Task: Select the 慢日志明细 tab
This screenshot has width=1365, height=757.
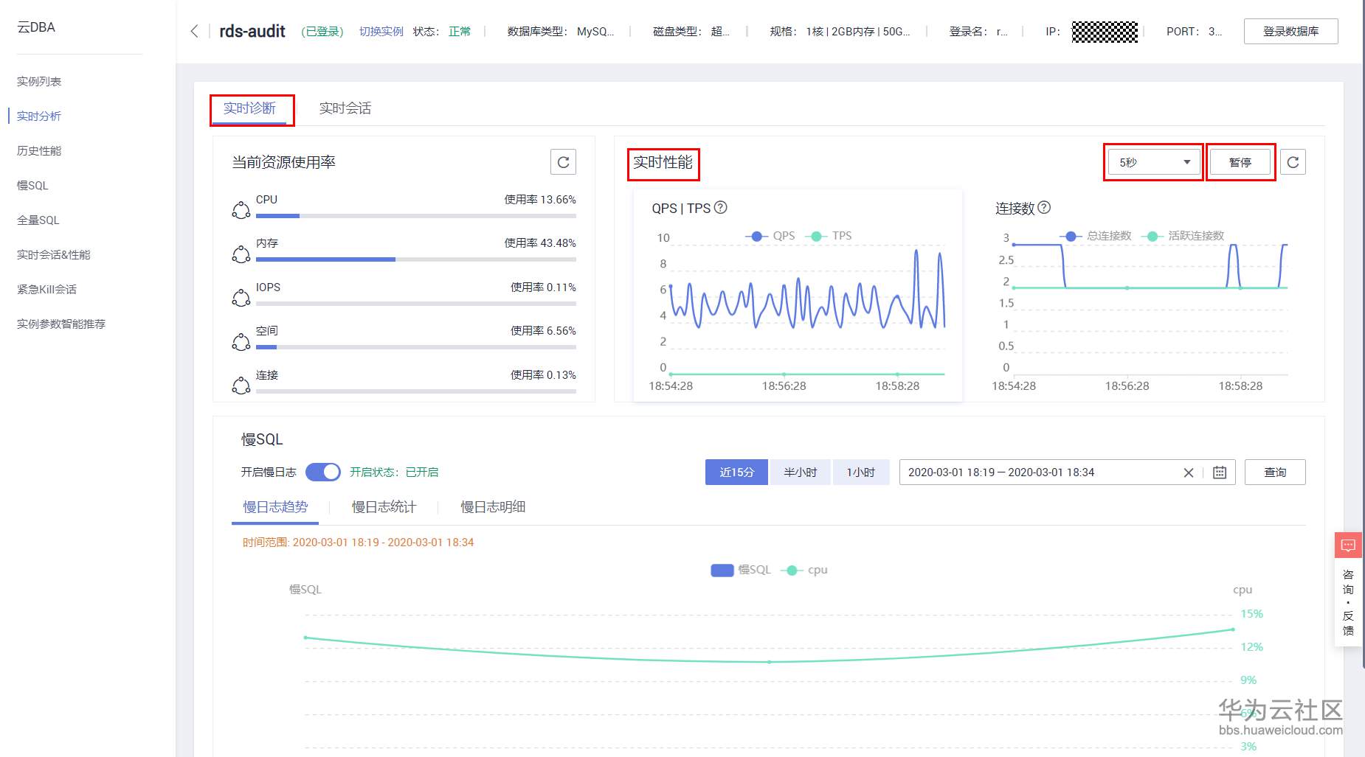Action: point(493,507)
